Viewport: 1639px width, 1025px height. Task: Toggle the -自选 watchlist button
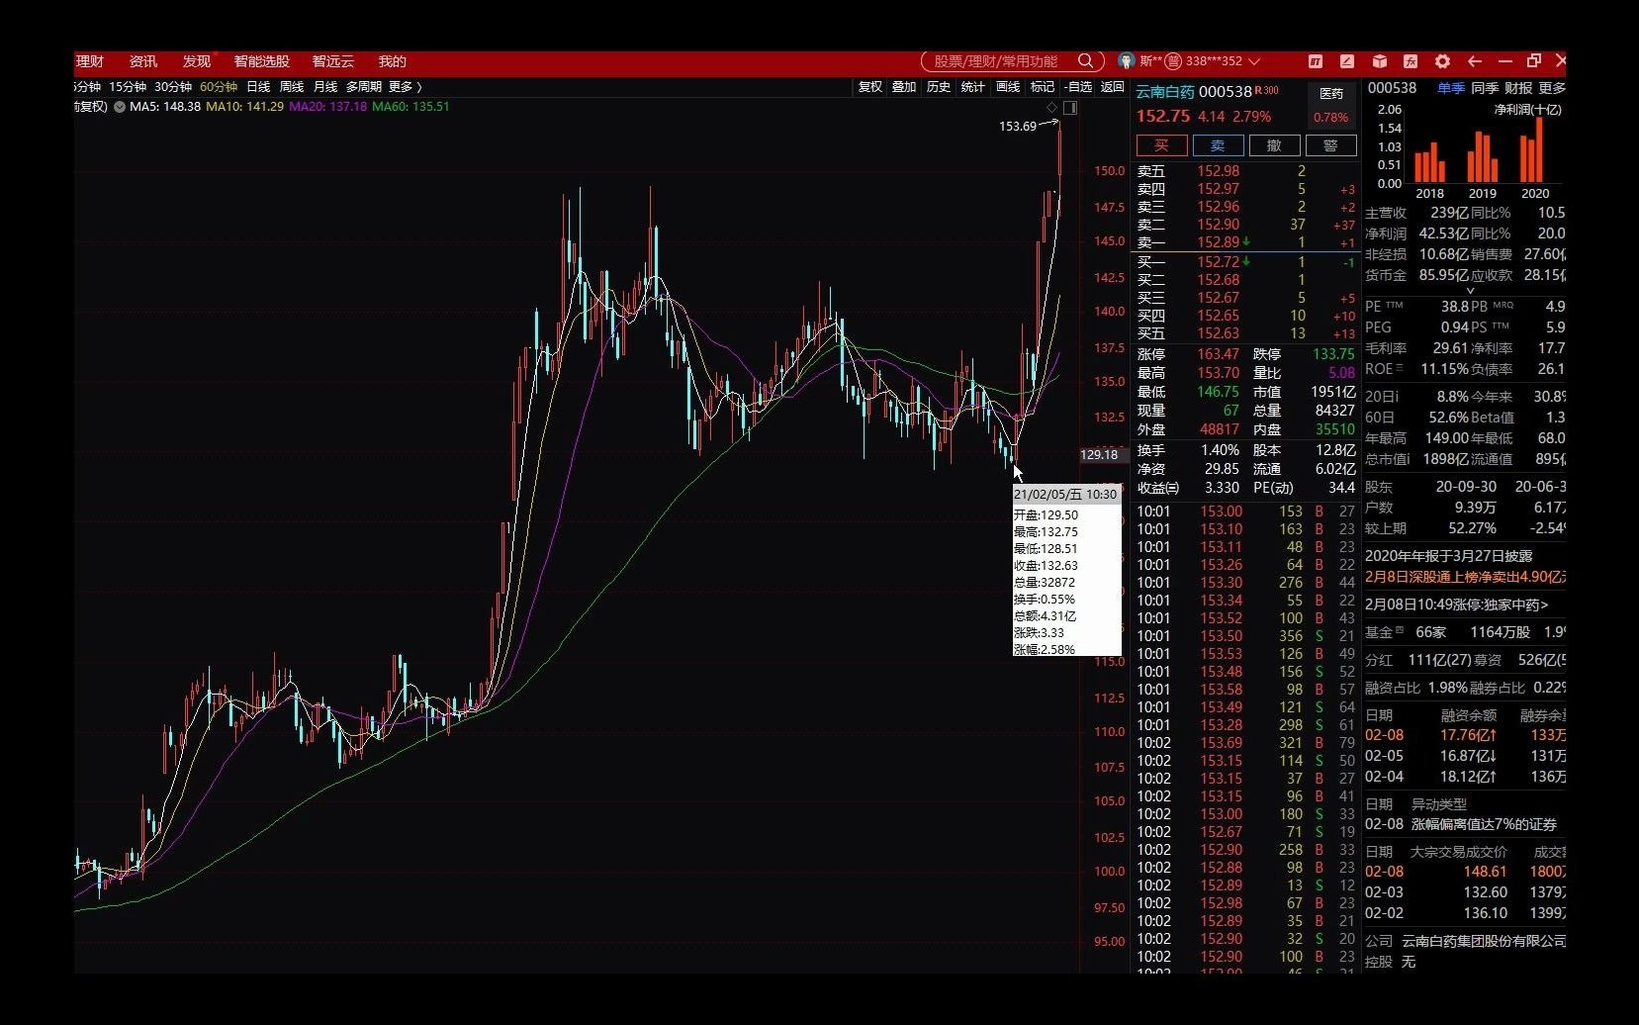(x=1078, y=87)
